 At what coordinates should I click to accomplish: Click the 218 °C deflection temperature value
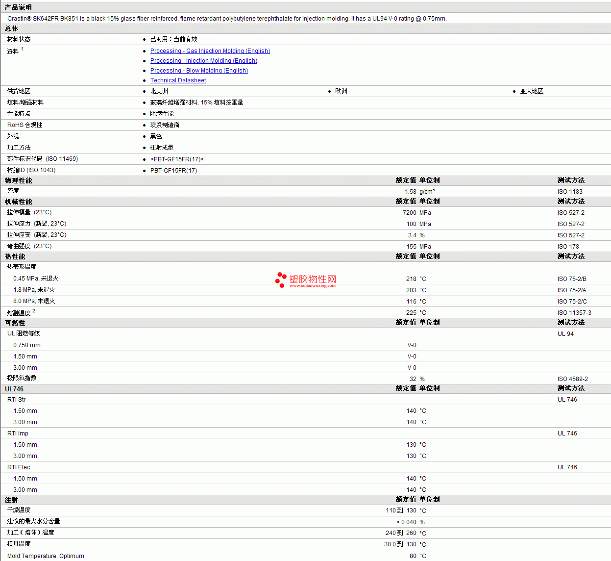point(416,279)
